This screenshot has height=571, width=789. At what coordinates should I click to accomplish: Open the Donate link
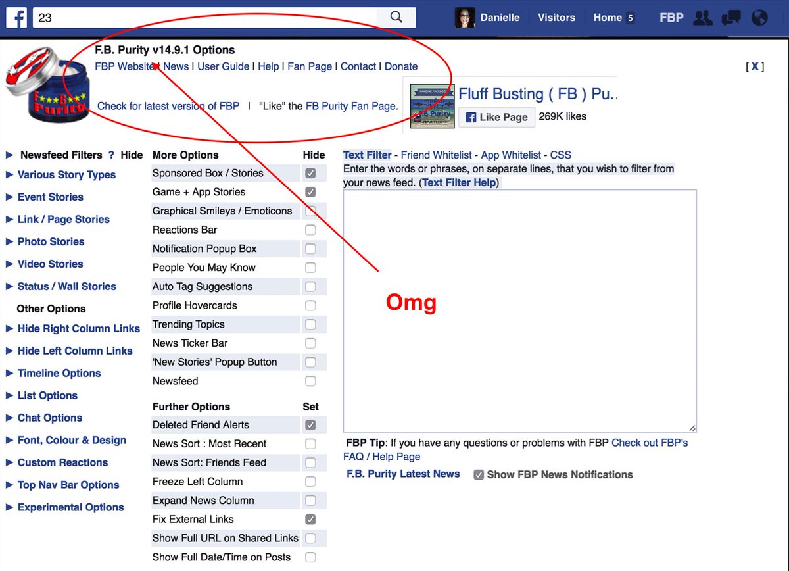pyautogui.click(x=401, y=66)
